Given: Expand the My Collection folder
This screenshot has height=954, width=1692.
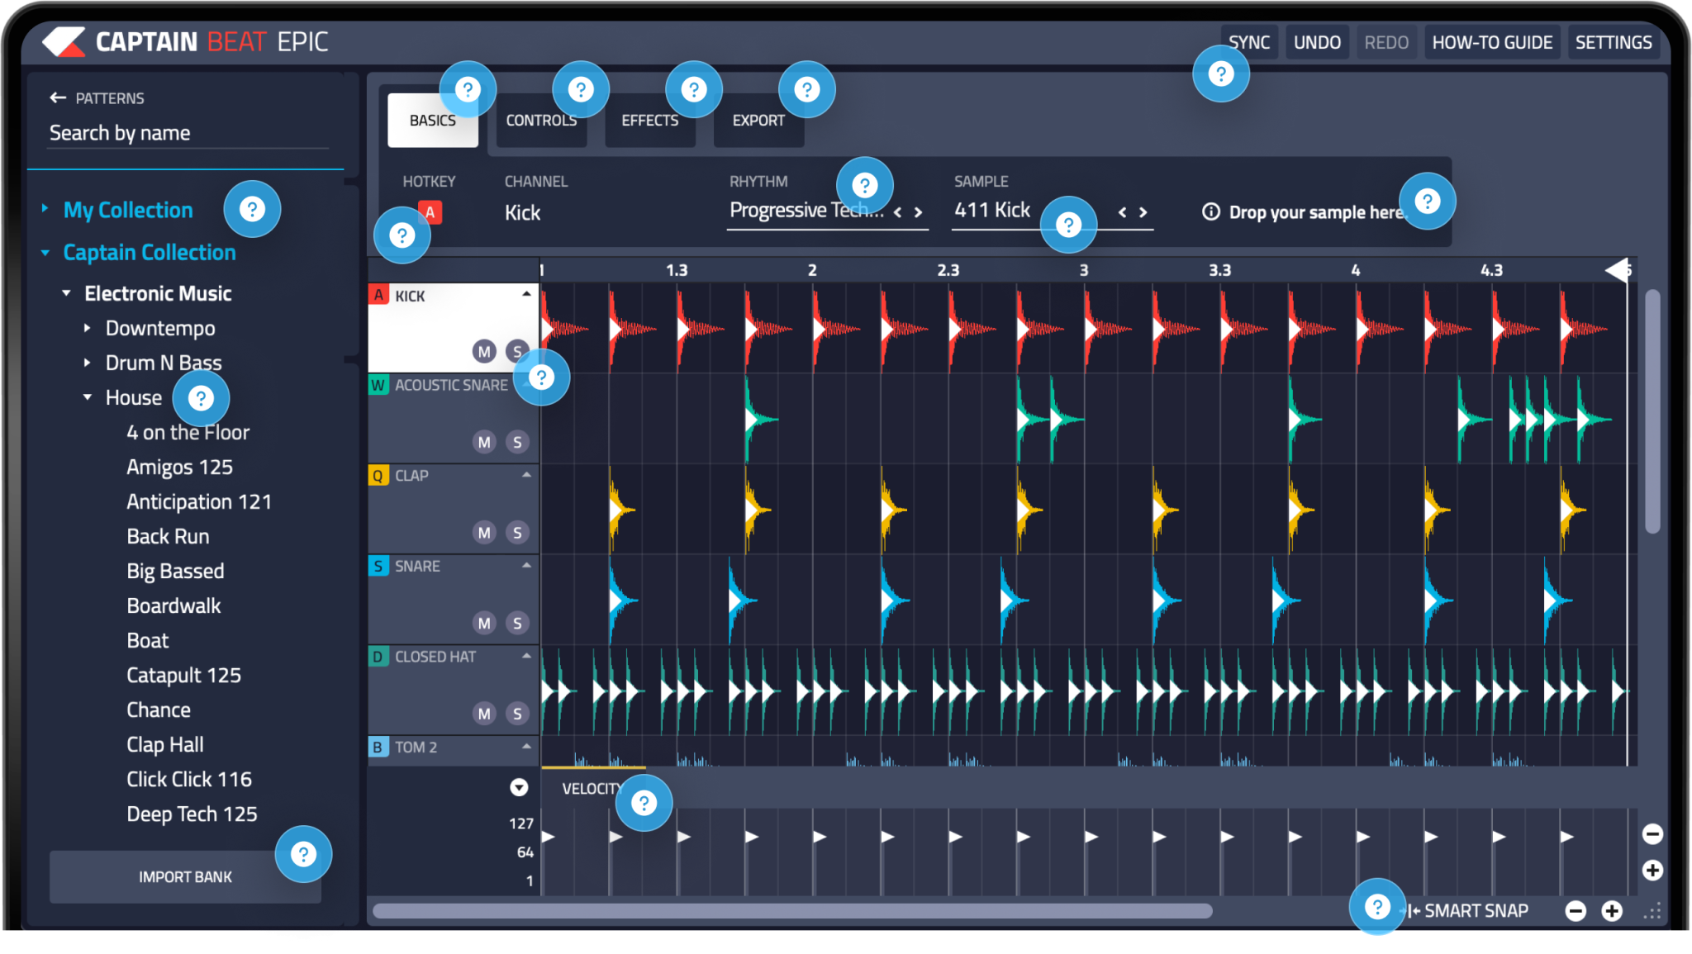Looking at the screenshot, I should 45,209.
